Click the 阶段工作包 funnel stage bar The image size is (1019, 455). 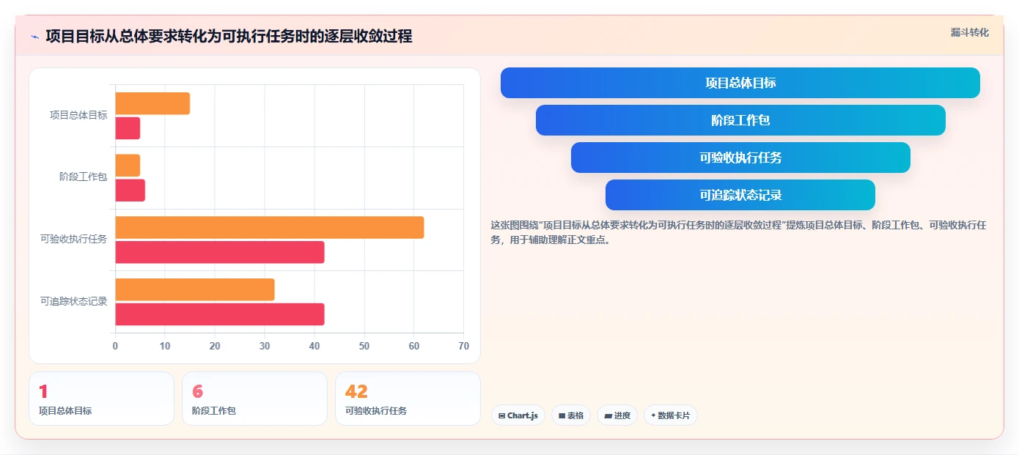coord(740,120)
